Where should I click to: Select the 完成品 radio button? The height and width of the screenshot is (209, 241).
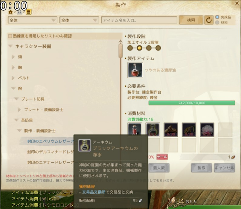pos(217,17)
